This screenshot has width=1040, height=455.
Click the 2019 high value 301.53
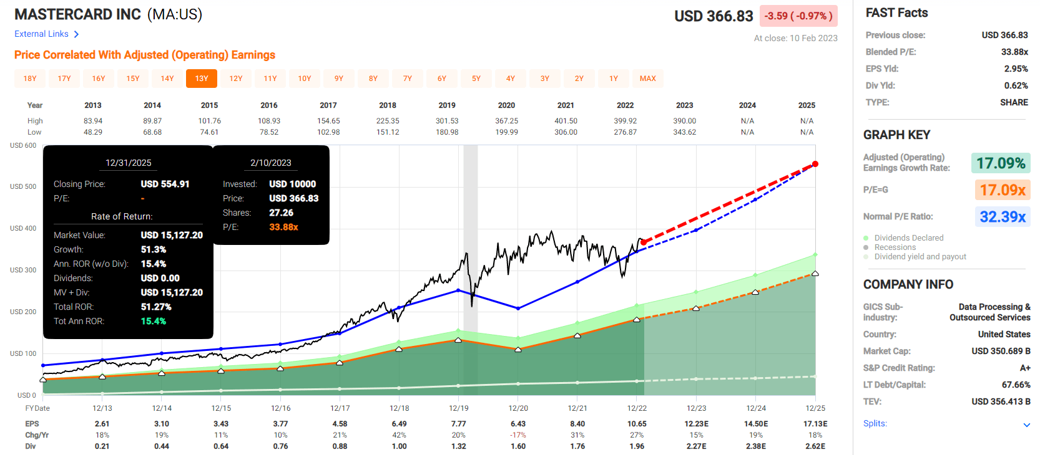447,121
